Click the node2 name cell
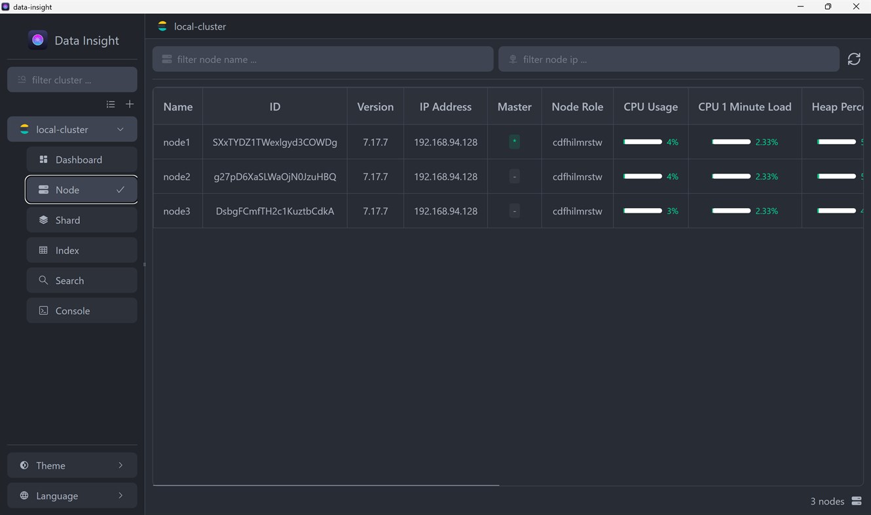The height and width of the screenshot is (515, 871). [x=177, y=177]
